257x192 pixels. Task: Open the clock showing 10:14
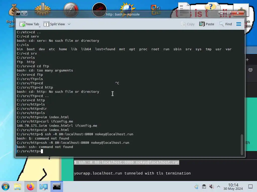pyautogui.click(x=233, y=186)
